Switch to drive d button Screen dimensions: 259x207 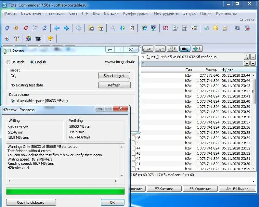click(148, 49)
